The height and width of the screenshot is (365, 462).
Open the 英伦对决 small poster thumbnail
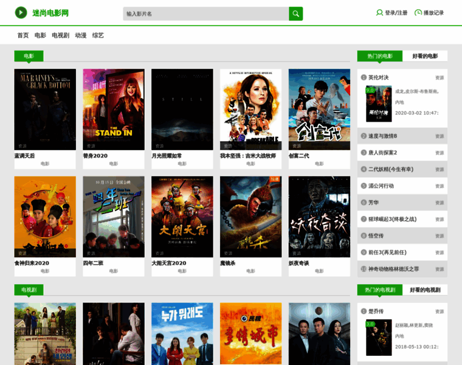(379, 104)
